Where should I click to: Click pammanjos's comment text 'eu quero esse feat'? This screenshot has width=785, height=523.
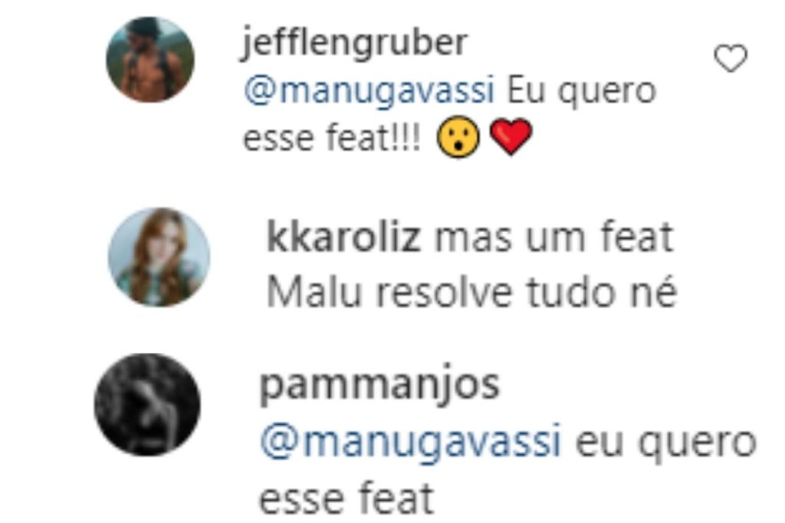tap(507, 470)
